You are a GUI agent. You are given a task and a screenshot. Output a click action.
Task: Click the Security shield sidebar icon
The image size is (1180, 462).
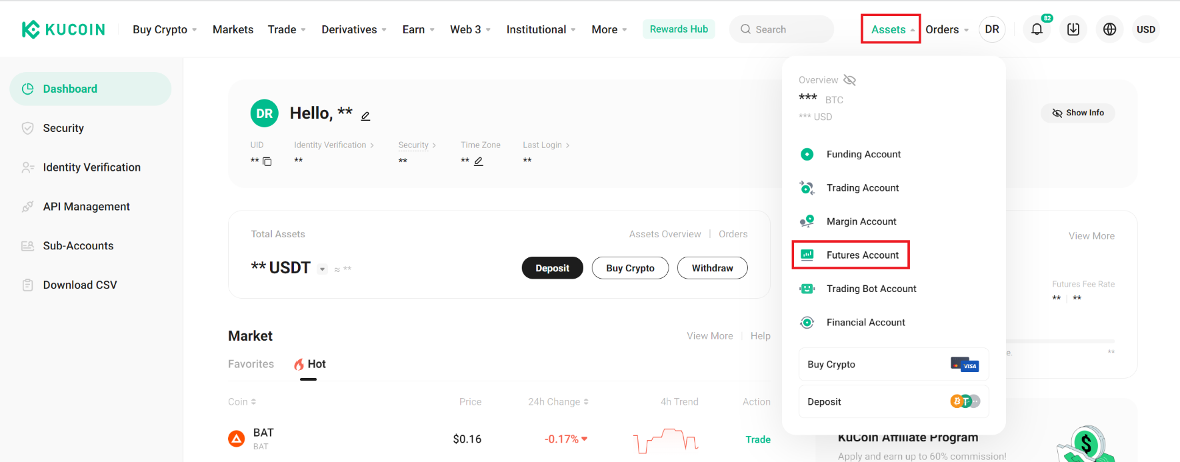[x=27, y=128]
